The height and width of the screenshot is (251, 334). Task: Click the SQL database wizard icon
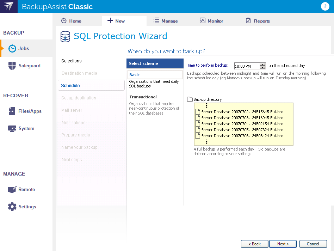65,36
